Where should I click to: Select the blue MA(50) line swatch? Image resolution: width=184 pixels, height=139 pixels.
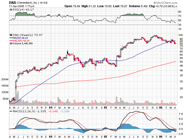tap(11, 38)
